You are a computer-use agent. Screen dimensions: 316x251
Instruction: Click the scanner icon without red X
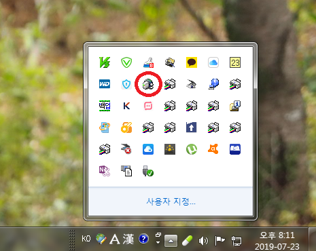192,84
